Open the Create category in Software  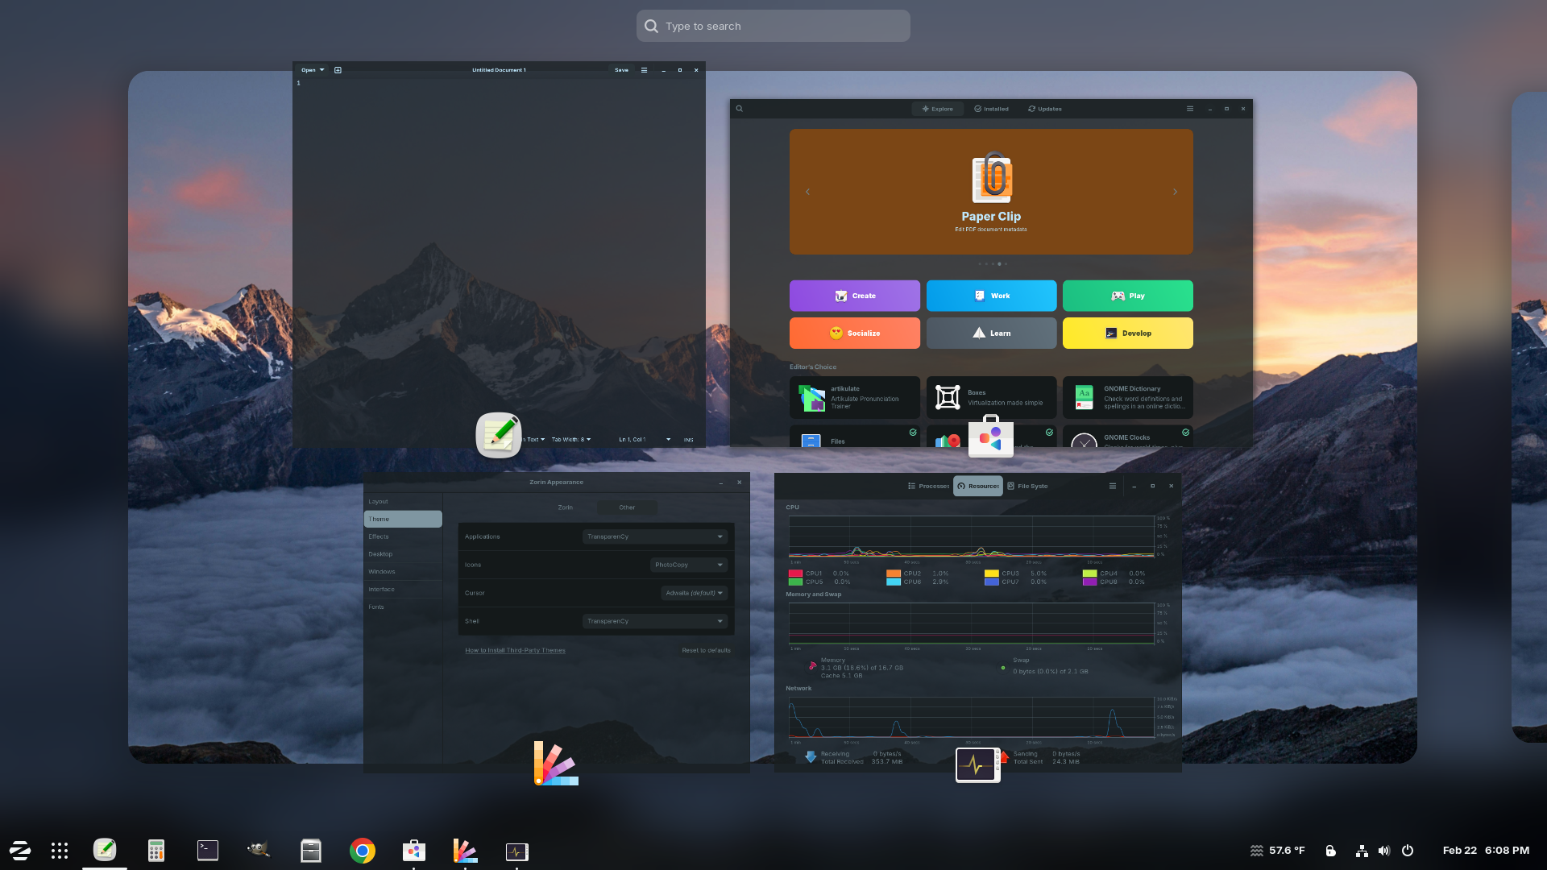[855, 296]
